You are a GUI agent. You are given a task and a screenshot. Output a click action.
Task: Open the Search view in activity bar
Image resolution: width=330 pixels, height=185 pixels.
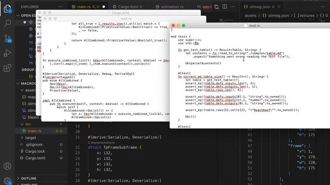tap(7, 23)
